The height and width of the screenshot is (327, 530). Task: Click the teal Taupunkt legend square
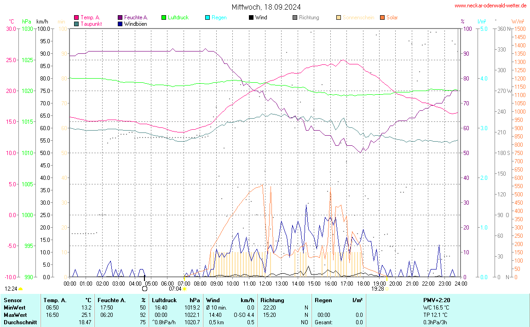tap(76, 23)
